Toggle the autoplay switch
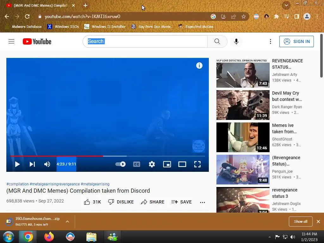This screenshot has height=243, width=324. [x=121, y=164]
